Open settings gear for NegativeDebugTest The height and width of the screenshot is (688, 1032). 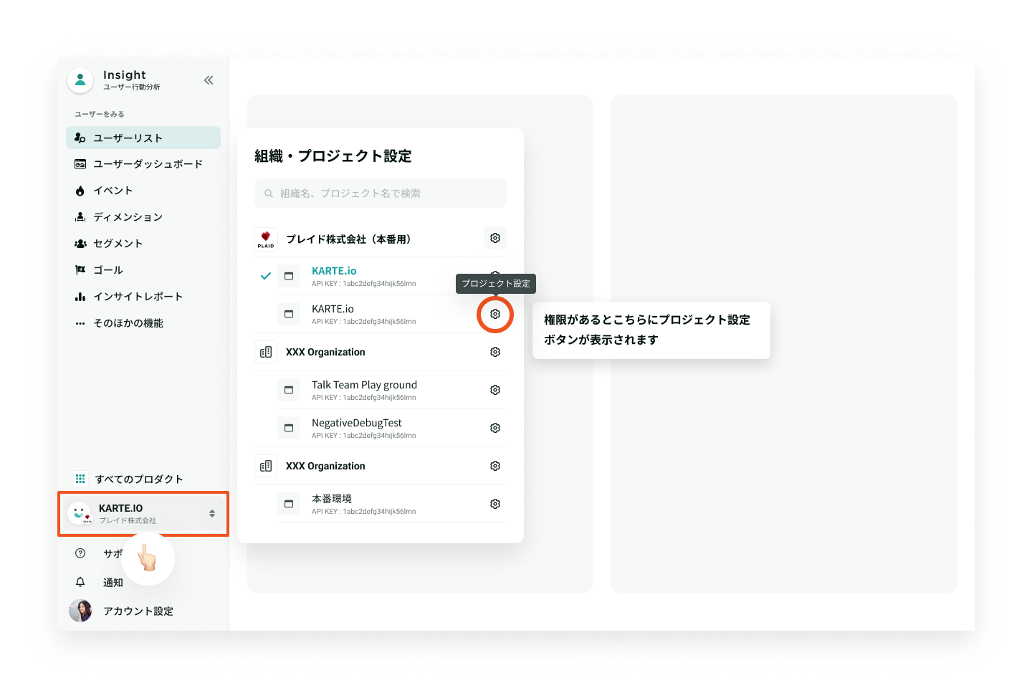(495, 428)
